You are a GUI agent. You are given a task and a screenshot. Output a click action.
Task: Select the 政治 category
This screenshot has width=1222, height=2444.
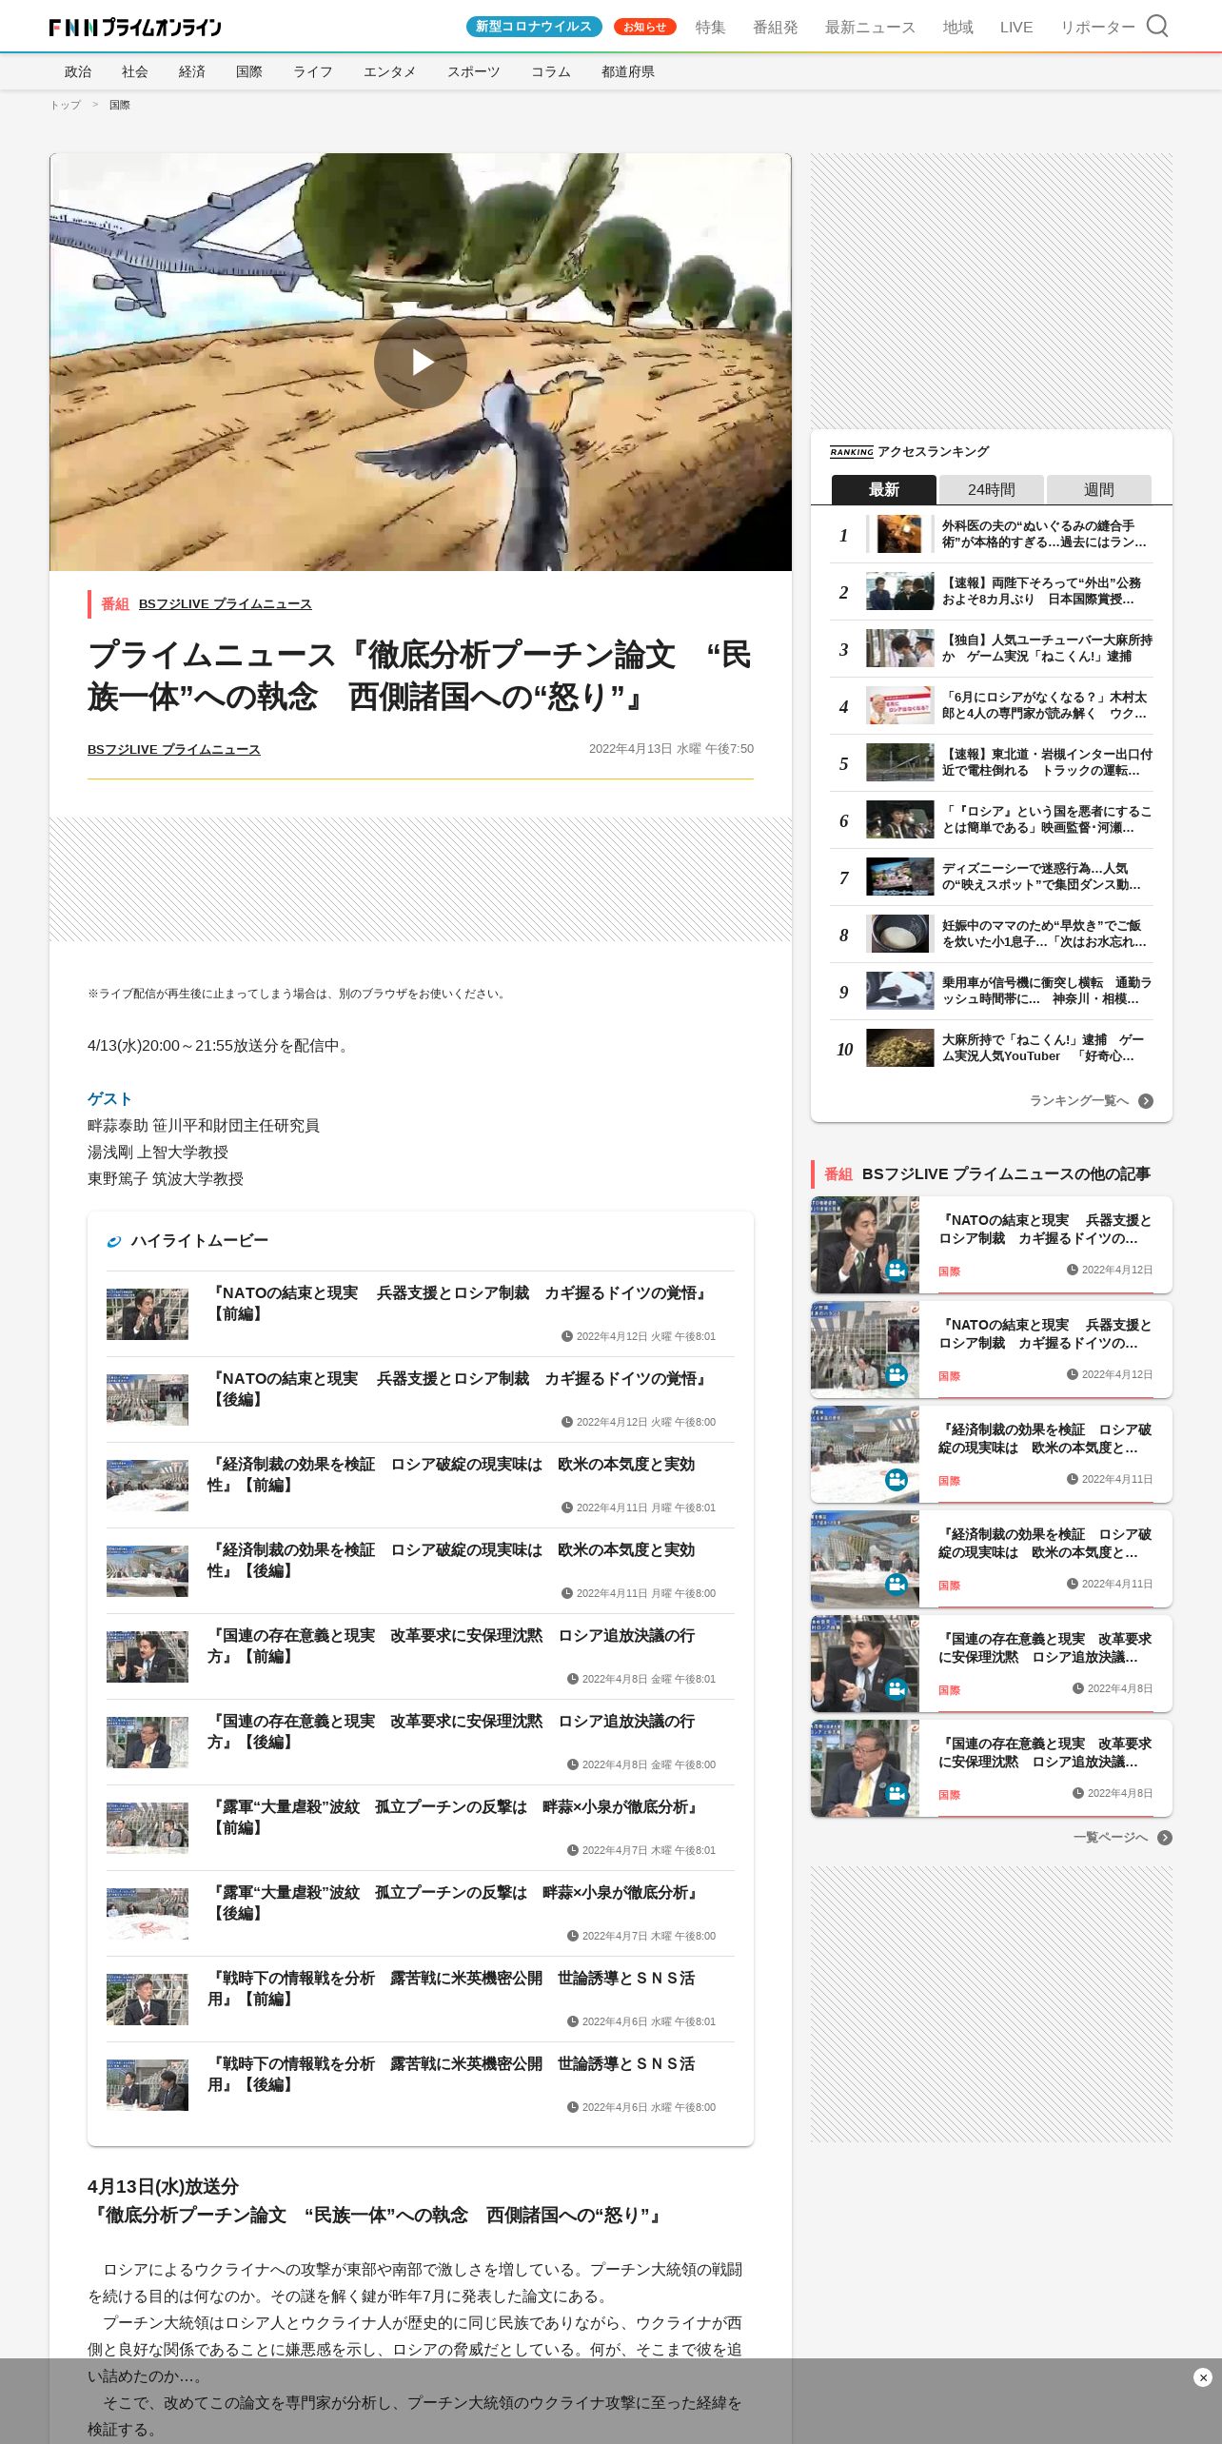pos(78,71)
